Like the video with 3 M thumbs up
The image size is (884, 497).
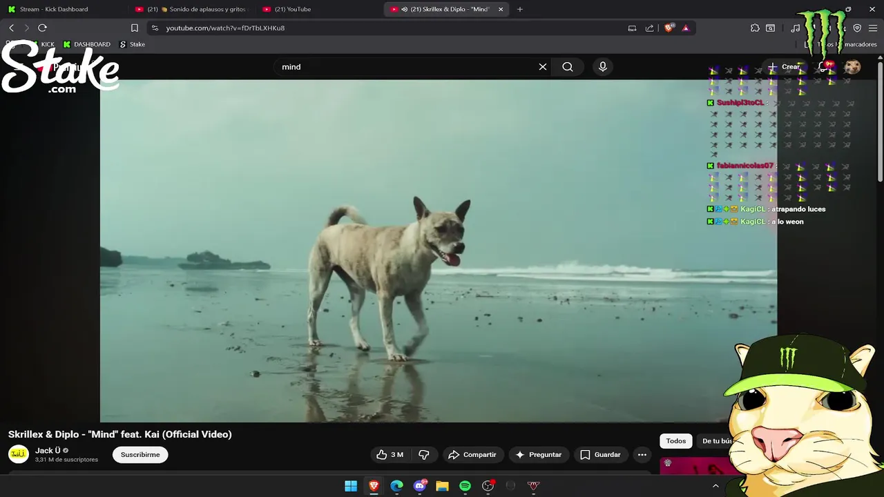coord(390,454)
